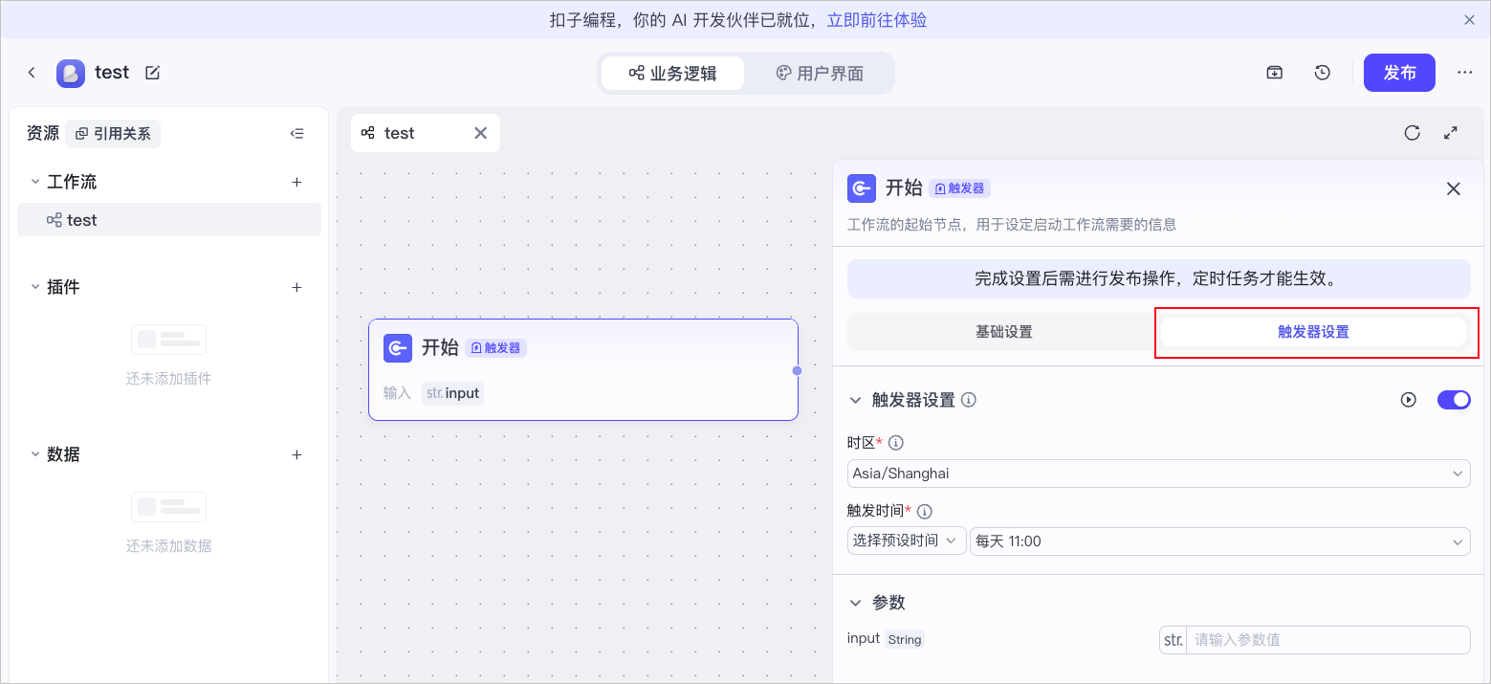1491x684 pixels.
Task: Select the 触发器设置 tab
Action: point(1313,332)
